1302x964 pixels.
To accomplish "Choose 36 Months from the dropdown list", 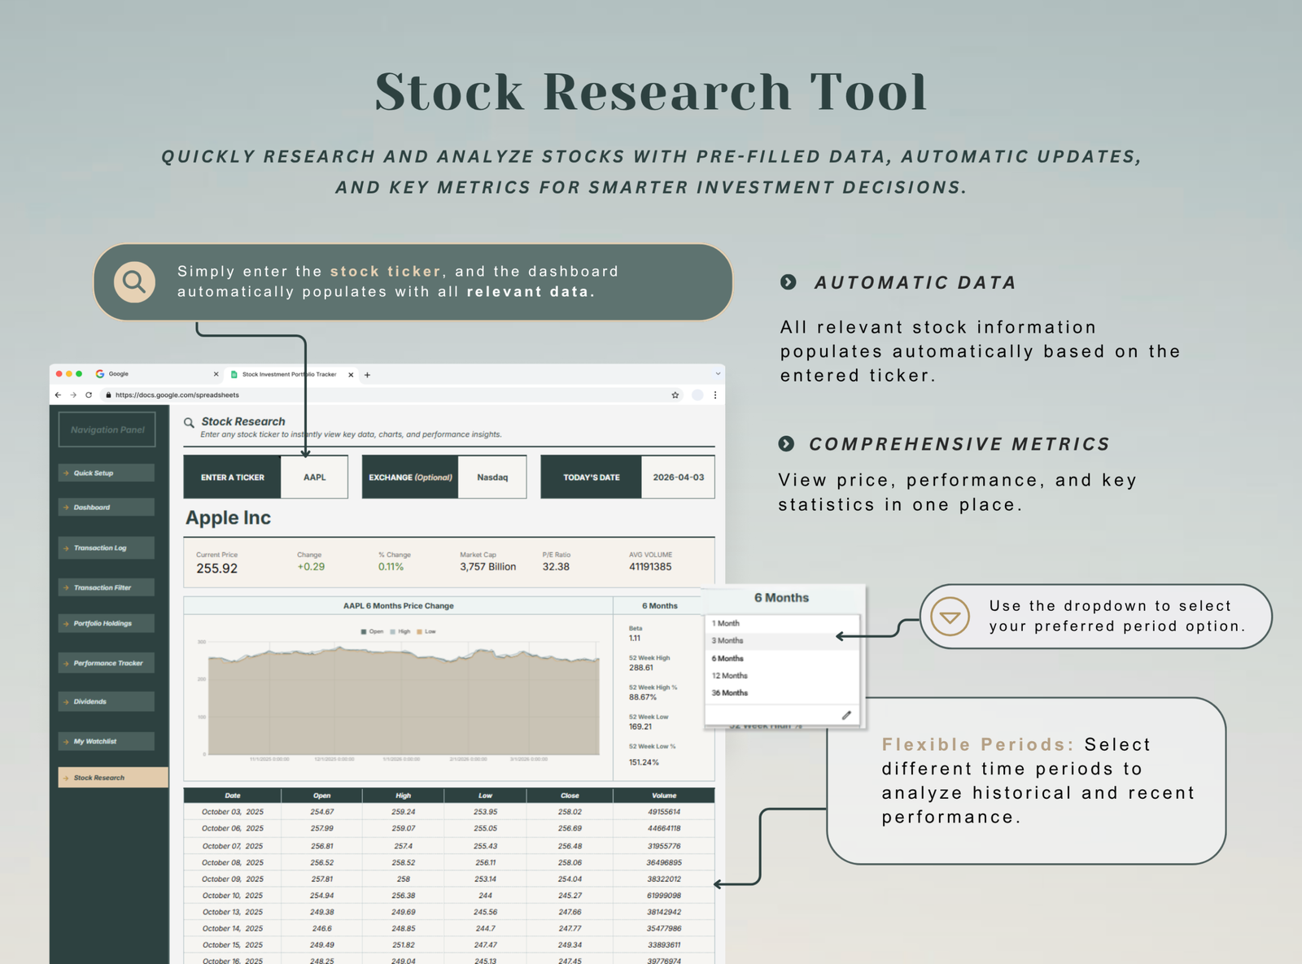I will point(782,693).
